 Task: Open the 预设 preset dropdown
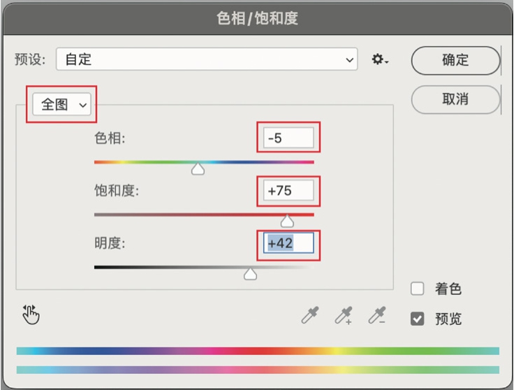207,60
